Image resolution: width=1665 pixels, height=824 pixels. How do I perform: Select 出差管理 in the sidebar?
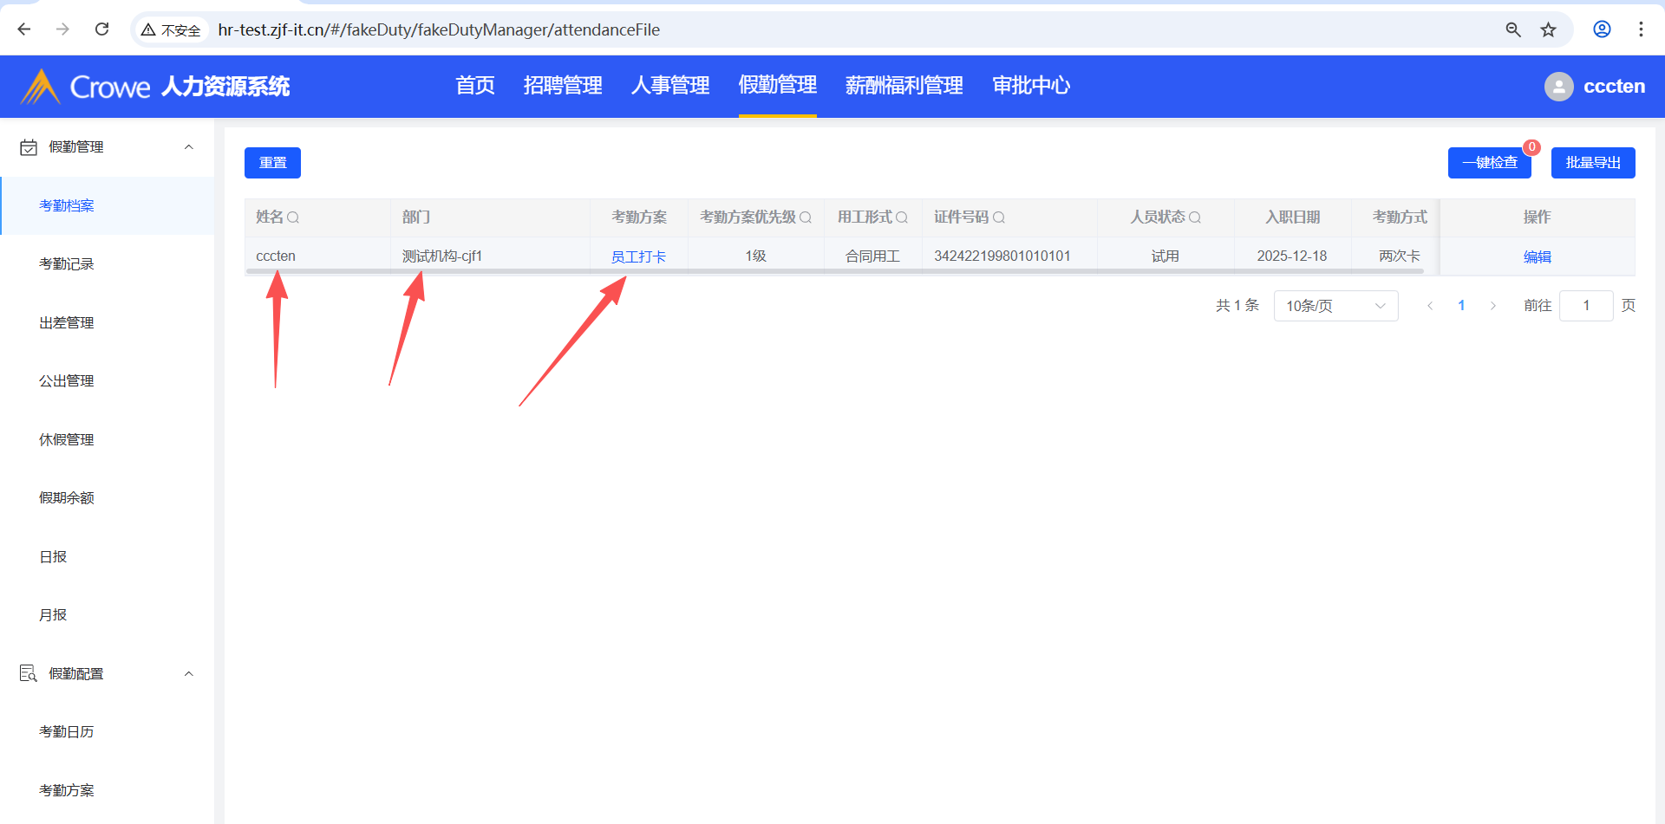[x=108, y=322]
